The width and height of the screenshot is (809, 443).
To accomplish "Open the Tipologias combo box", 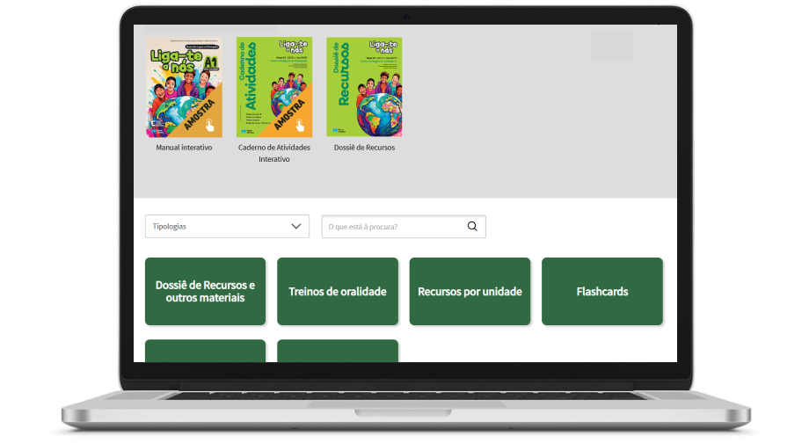I will pos(227,227).
